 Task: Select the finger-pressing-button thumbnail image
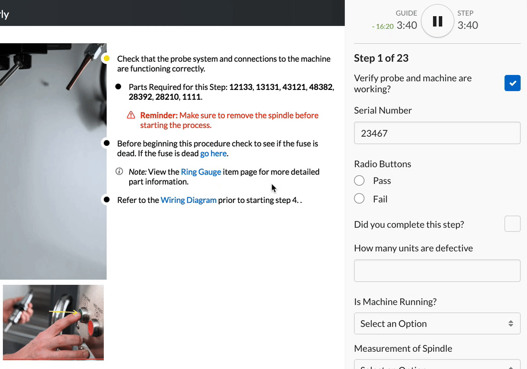tap(53, 322)
